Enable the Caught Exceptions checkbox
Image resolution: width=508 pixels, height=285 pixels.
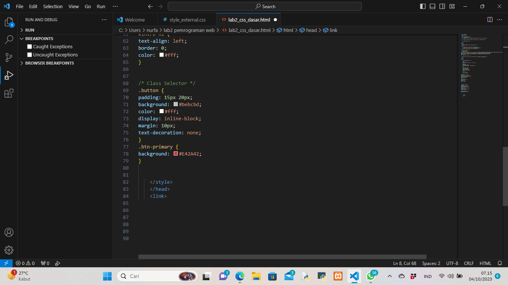click(29, 46)
